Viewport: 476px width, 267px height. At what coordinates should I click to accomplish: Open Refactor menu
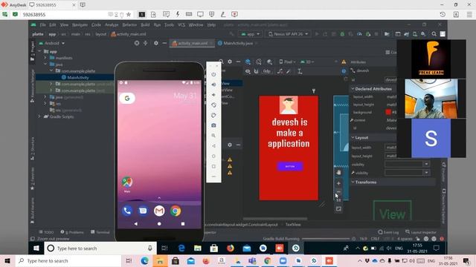(x=129, y=24)
